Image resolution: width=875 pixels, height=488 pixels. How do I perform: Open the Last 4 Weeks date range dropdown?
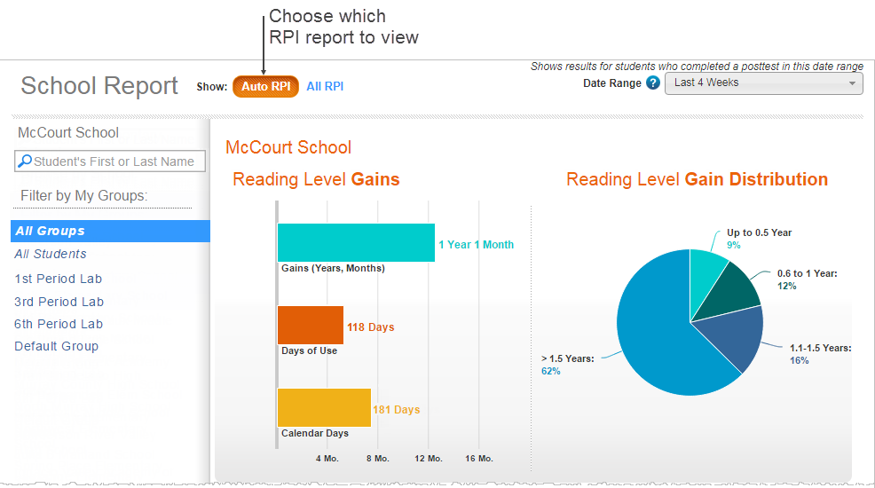click(763, 83)
